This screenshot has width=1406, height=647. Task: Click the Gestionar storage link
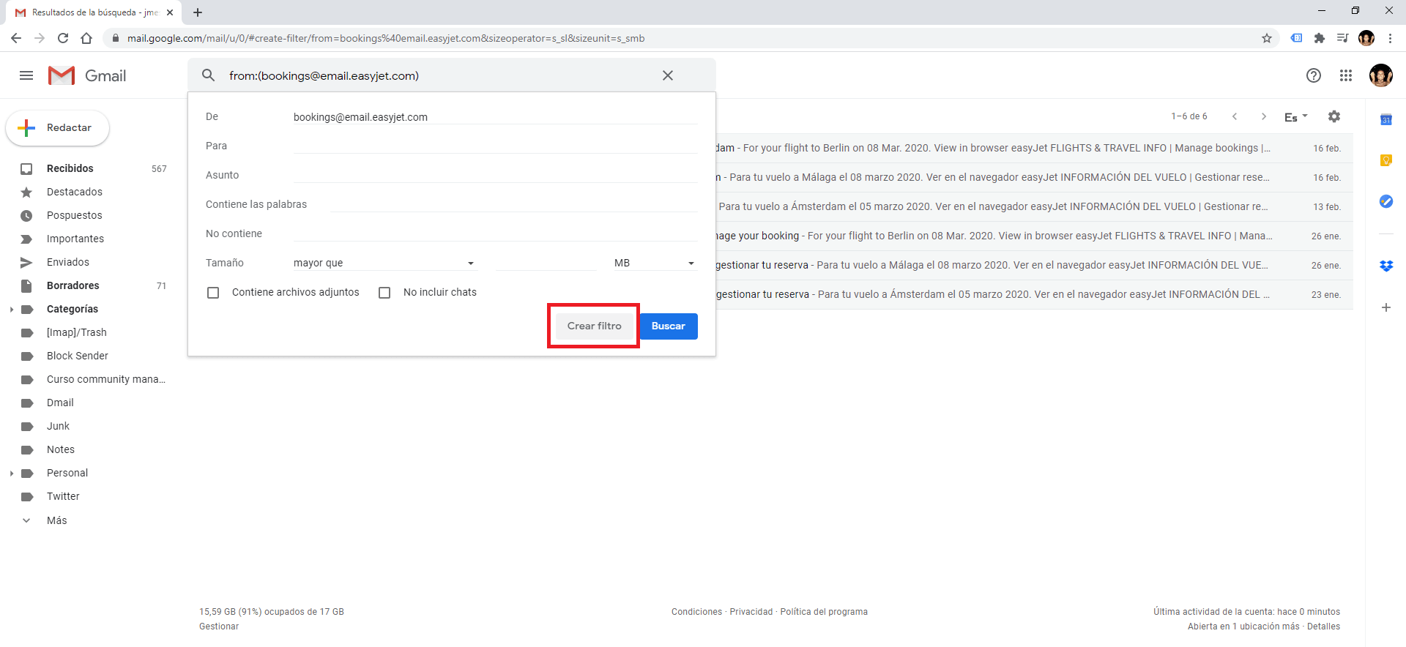(219, 627)
